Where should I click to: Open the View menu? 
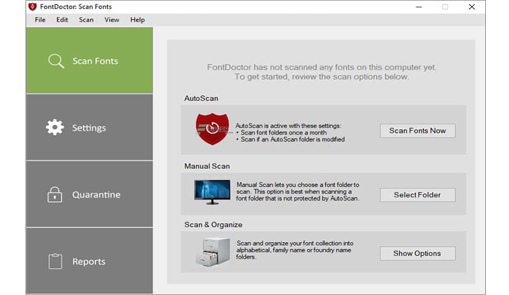pos(111,20)
